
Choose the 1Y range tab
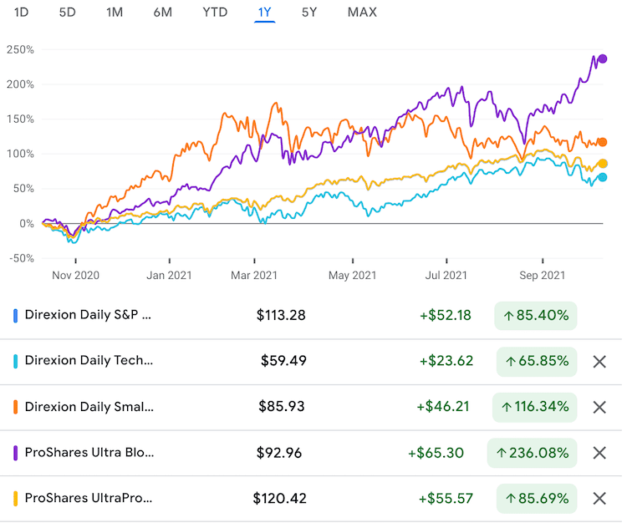[265, 13]
